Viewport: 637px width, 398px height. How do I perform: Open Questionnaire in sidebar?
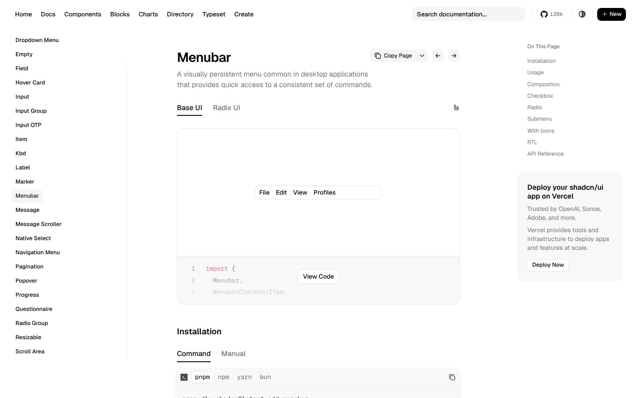34,309
